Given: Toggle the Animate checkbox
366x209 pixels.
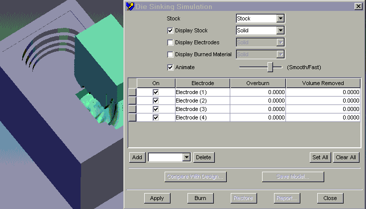Looking at the screenshot, I should coord(171,67).
